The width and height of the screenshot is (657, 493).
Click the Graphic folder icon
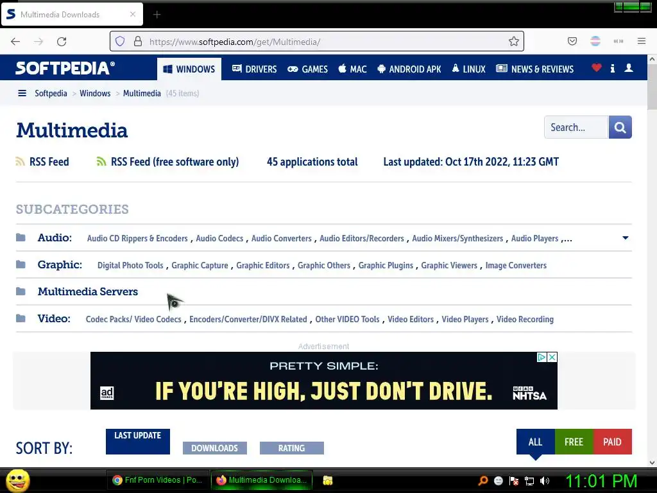pyautogui.click(x=21, y=264)
